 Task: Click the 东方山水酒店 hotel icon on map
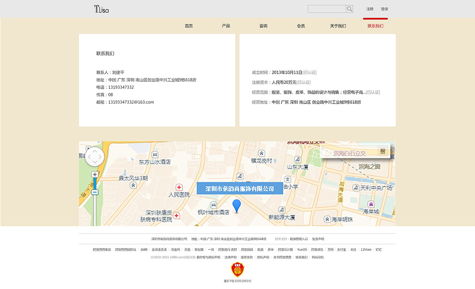155,155
